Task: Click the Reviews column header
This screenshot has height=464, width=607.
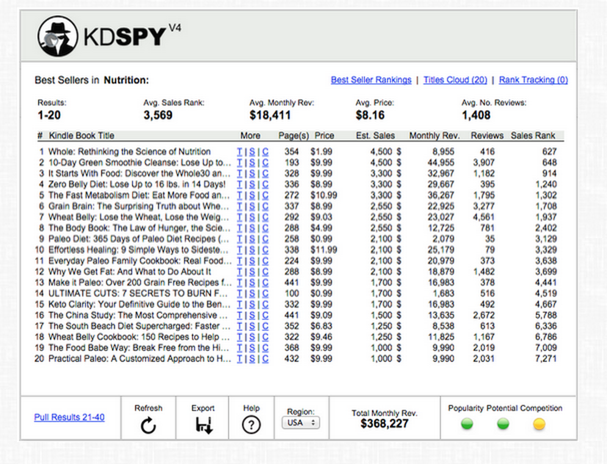Action: [x=487, y=136]
